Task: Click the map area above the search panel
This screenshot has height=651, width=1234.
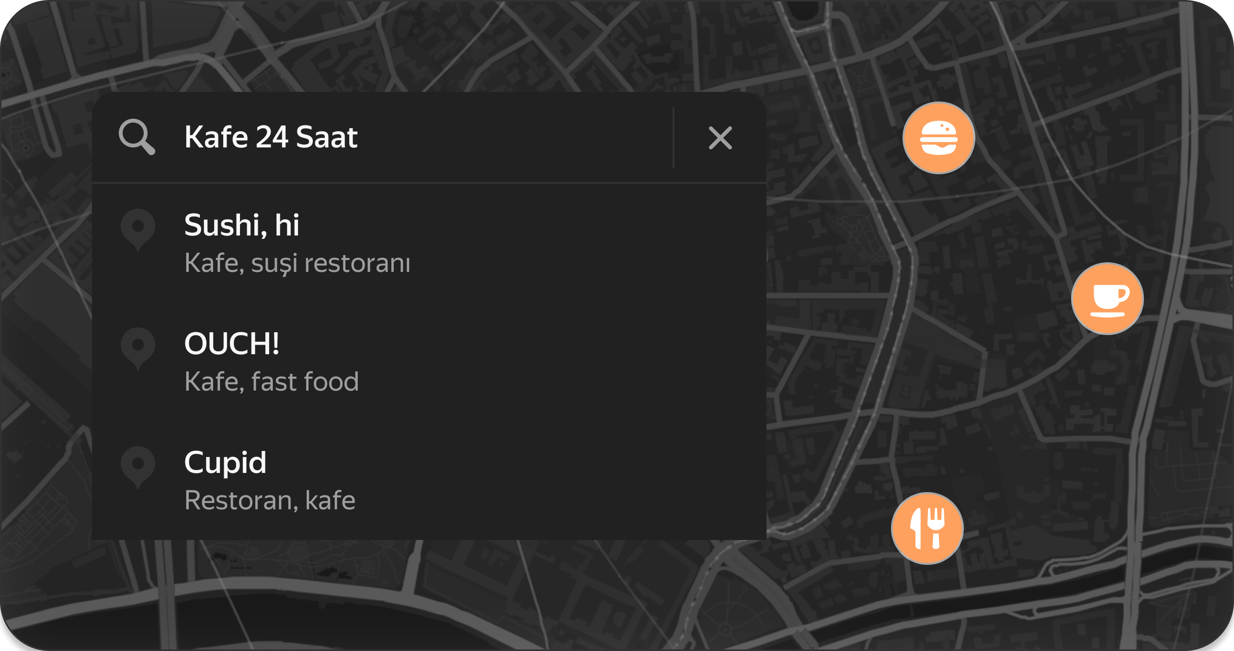Action: tap(431, 48)
